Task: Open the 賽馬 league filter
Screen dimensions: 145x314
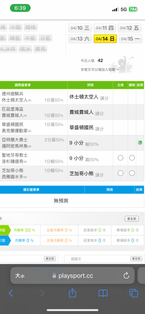Action: coord(40,49)
